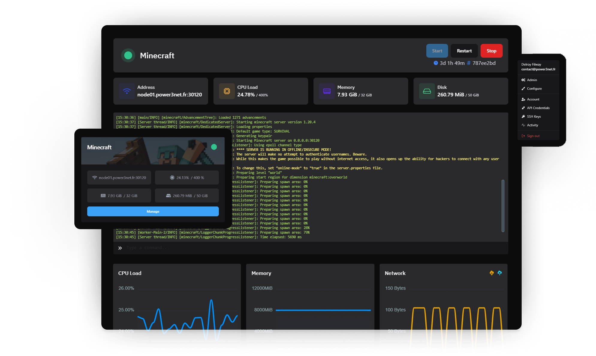The height and width of the screenshot is (356, 596).
Task: Click the 25.00% label in CPU chart
Action: [x=126, y=310]
